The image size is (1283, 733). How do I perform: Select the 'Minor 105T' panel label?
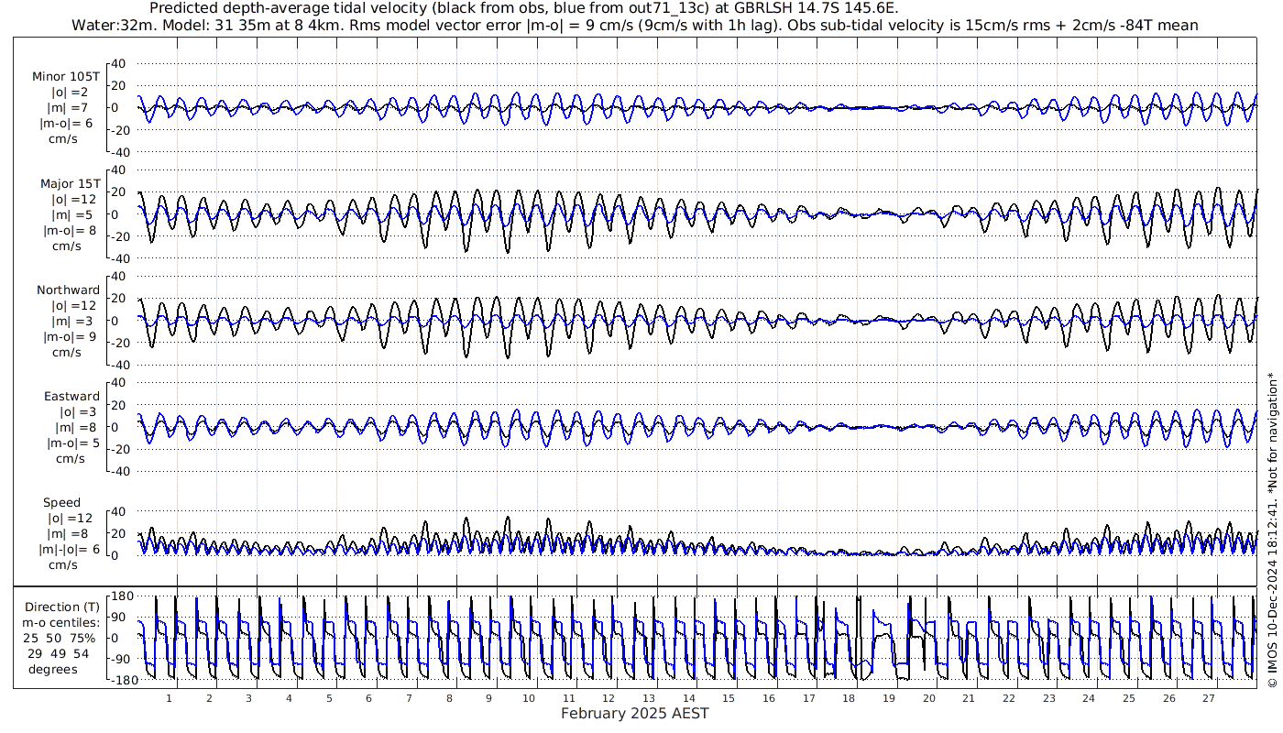(x=66, y=77)
